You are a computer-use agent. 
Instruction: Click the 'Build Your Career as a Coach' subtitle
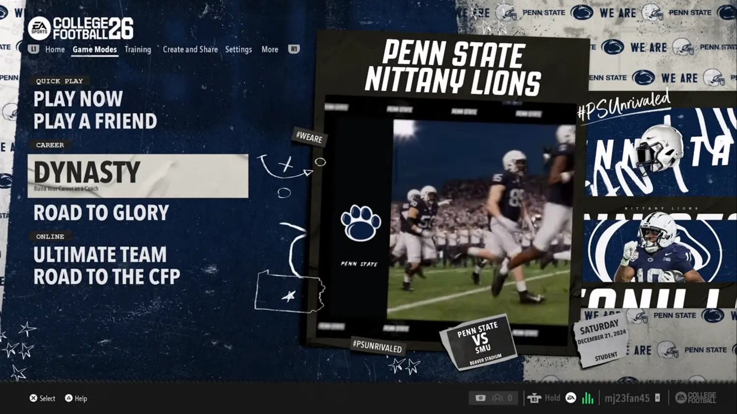(x=66, y=188)
